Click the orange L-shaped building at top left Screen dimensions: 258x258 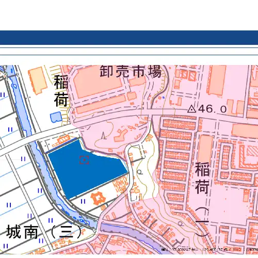tap(38, 80)
